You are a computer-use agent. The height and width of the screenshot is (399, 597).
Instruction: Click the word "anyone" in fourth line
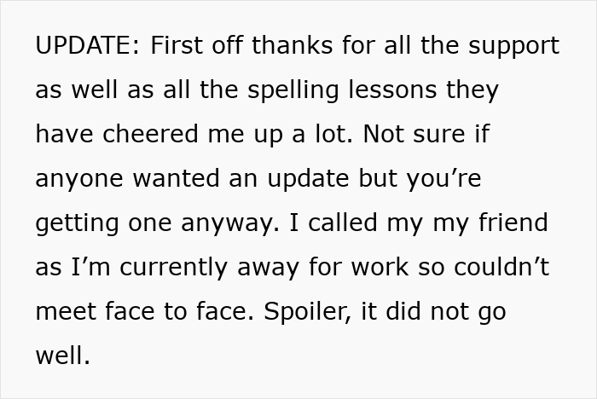pos(79,180)
